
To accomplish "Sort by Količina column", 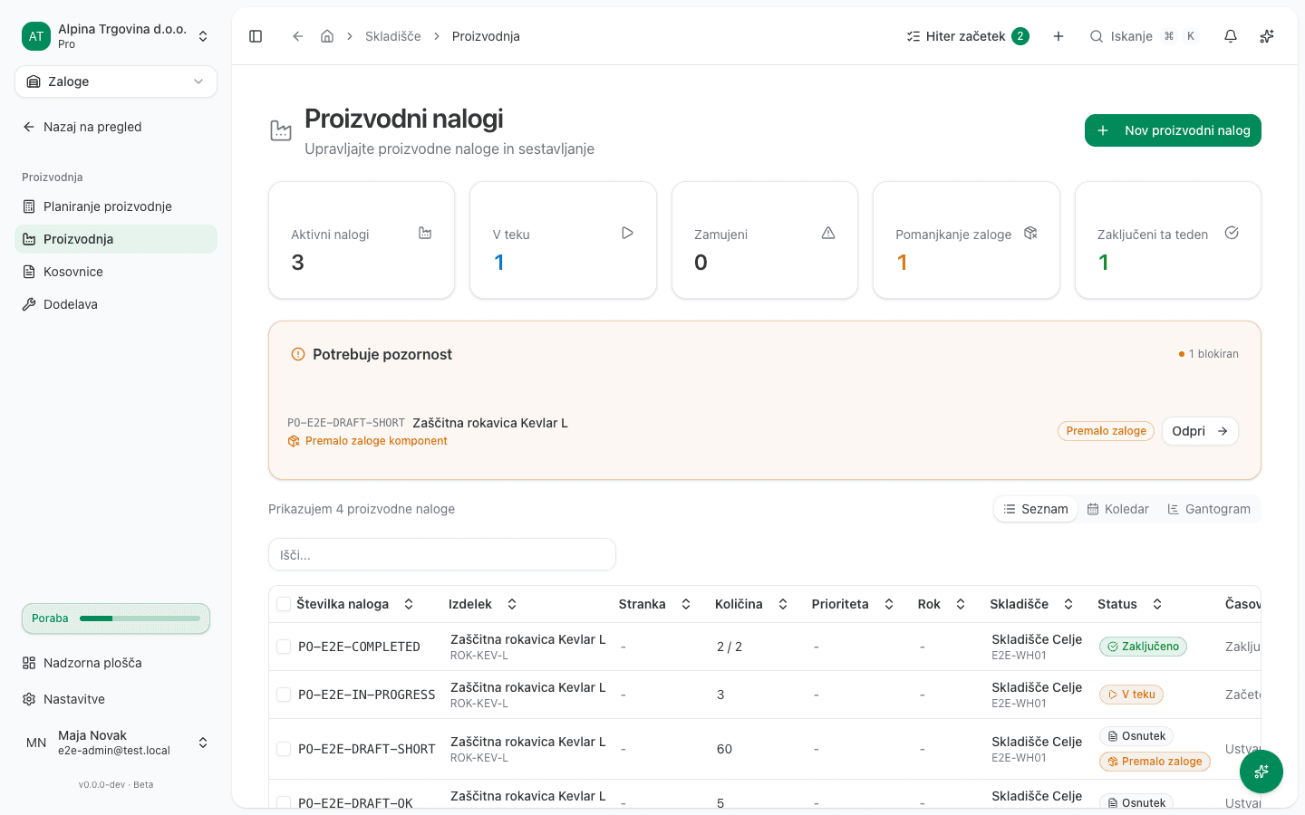I will 751,604.
